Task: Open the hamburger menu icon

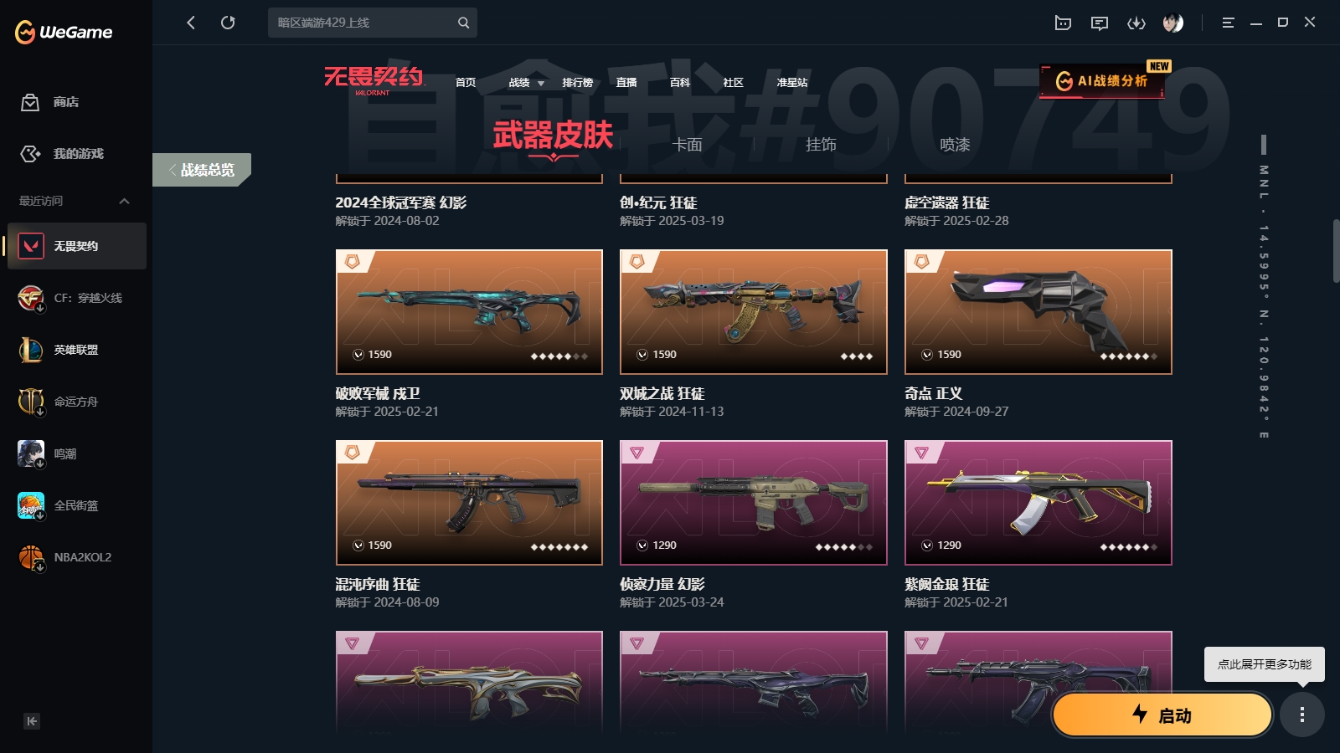Action: point(1228,23)
